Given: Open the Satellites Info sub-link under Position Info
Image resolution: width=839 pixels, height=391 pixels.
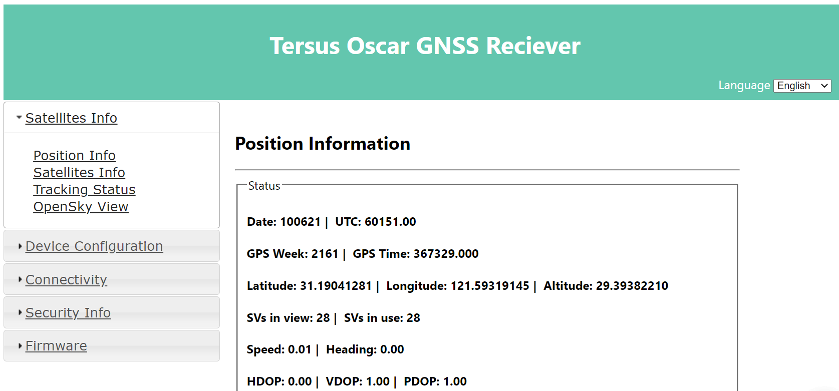Looking at the screenshot, I should pyautogui.click(x=79, y=173).
